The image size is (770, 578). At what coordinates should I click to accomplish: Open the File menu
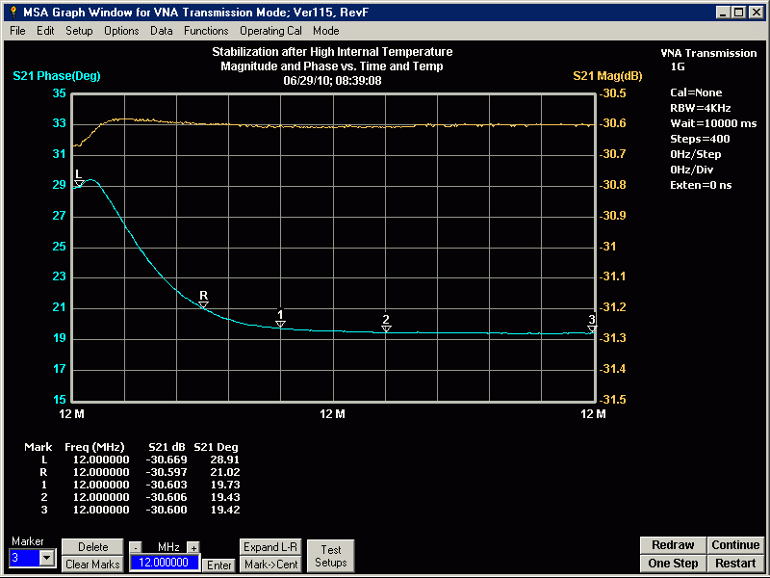pos(17,31)
